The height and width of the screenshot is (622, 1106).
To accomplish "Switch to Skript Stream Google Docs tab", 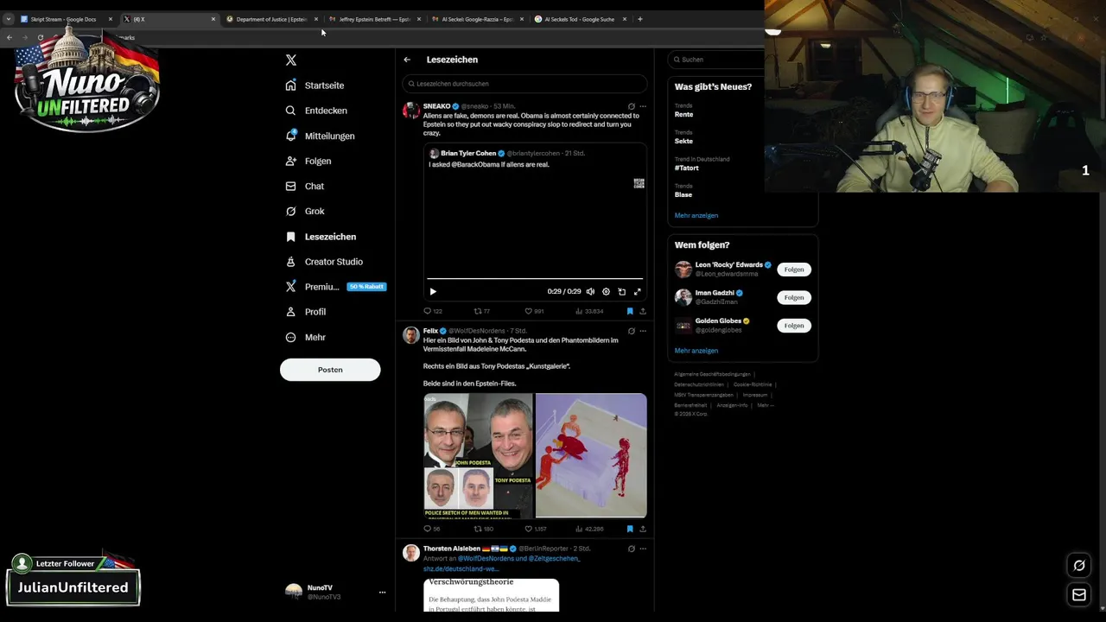I will pos(66,19).
